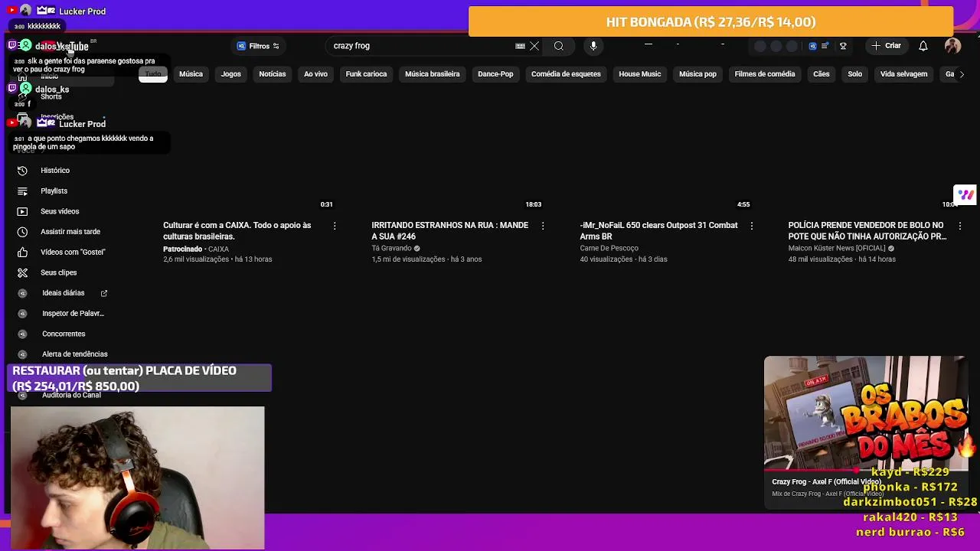Select the Notícias filter chip

point(272,74)
